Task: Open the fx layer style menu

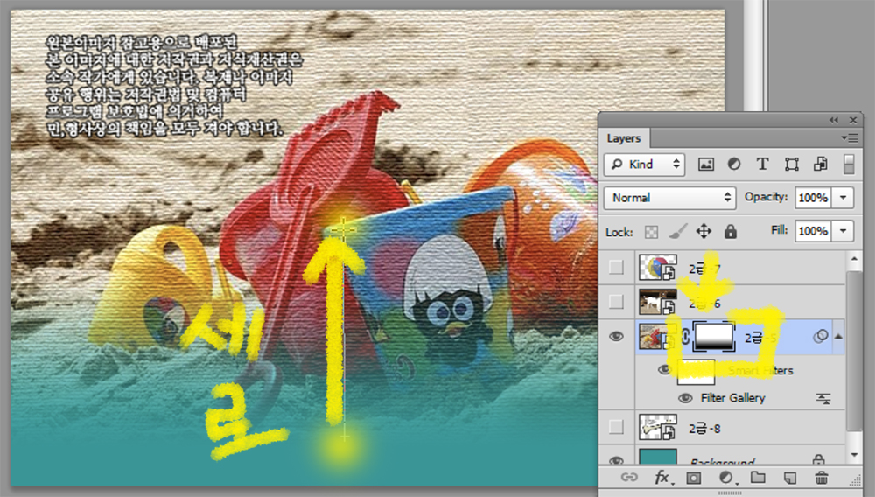Action: pyautogui.click(x=662, y=478)
